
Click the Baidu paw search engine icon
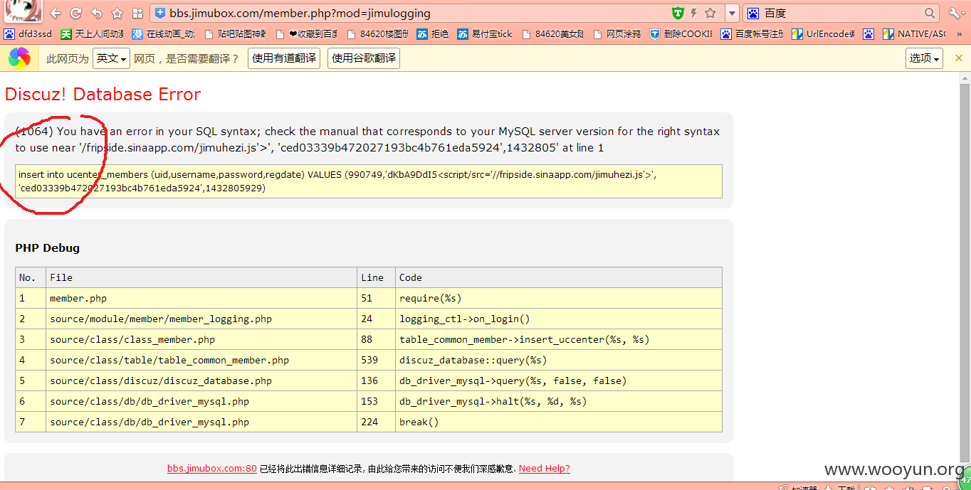(753, 13)
